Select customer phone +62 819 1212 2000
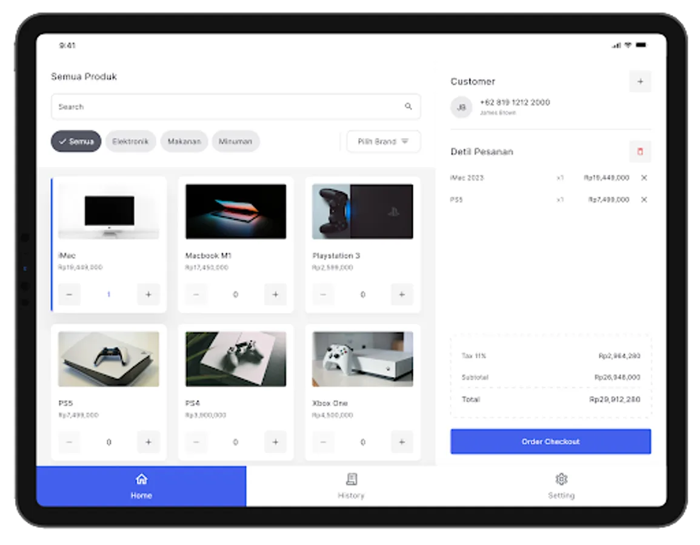Screen dimensions: 700x545 [x=515, y=102]
